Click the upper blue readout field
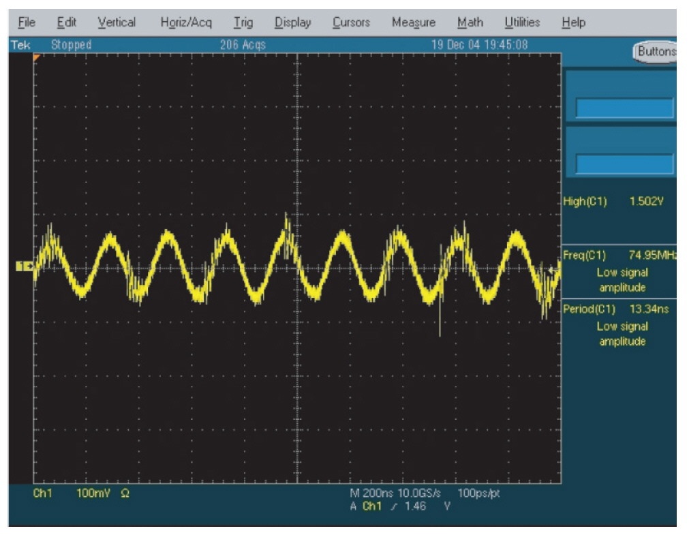The image size is (689, 535). 624,108
